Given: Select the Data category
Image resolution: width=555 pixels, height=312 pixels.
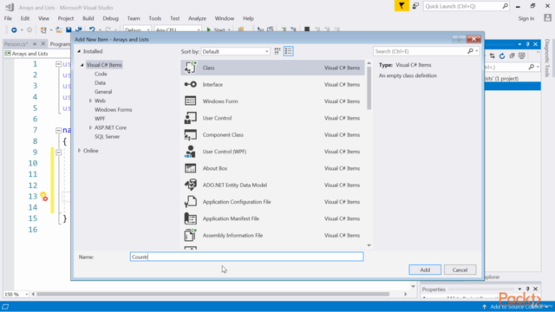Looking at the screenshot, I should point(101,83).
